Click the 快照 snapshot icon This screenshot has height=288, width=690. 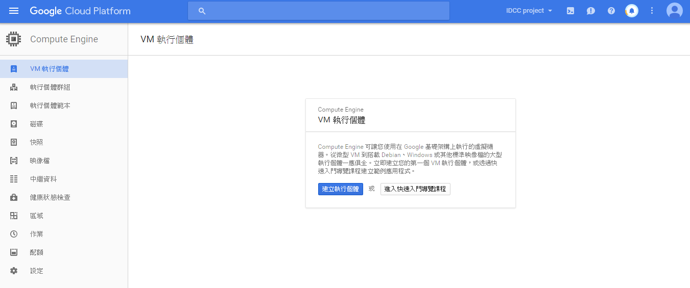pos(14,142)
